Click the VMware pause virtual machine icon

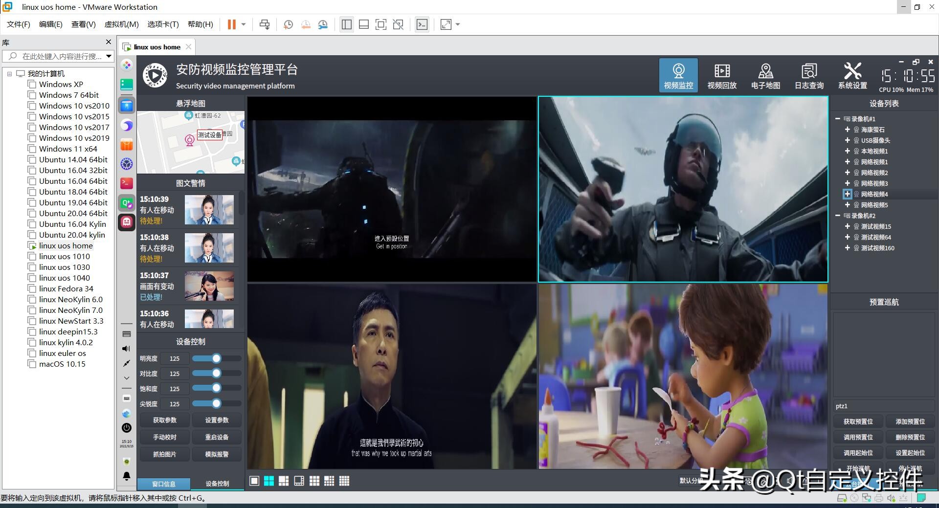[232, 24]
